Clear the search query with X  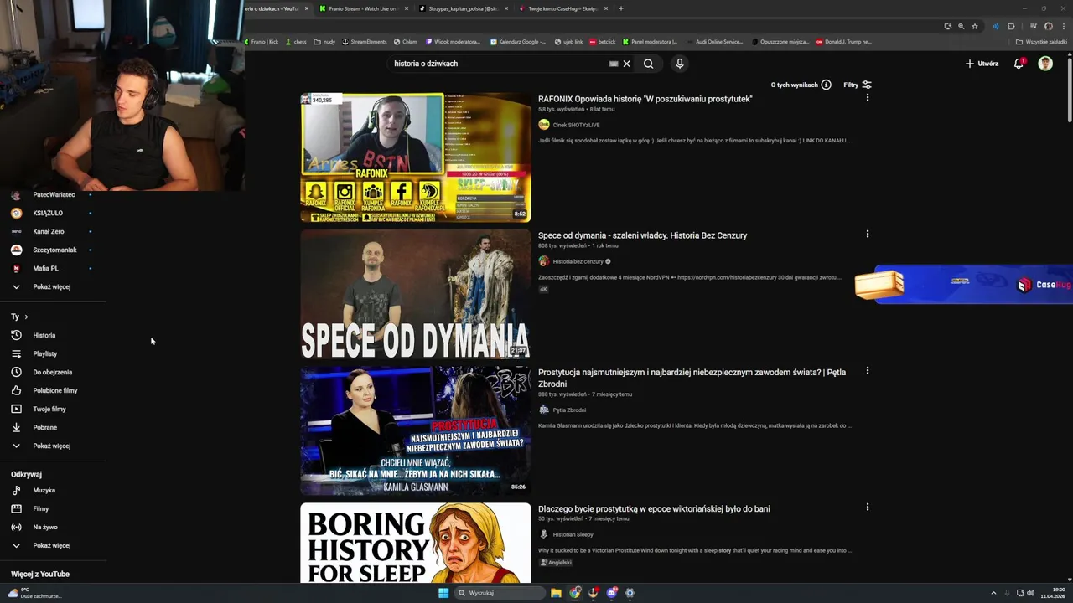pos(626,64)
